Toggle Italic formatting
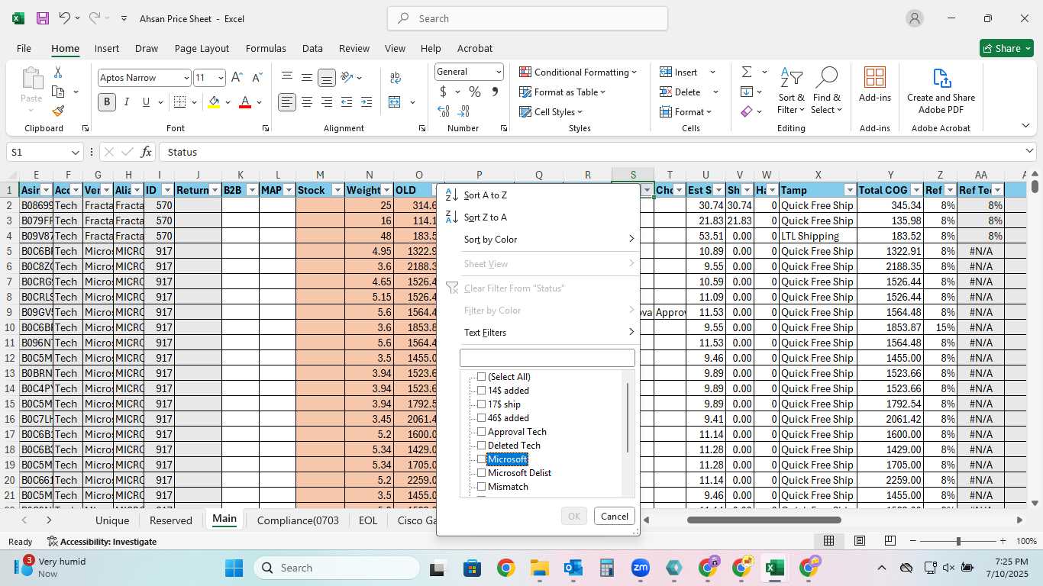The height and width of the screenshot is (586, 1043). 127,101
